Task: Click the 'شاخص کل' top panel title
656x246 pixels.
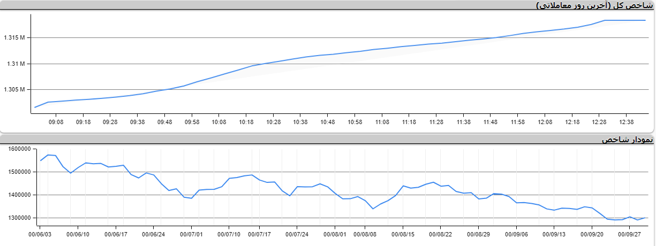Action: tap(594, 5)
